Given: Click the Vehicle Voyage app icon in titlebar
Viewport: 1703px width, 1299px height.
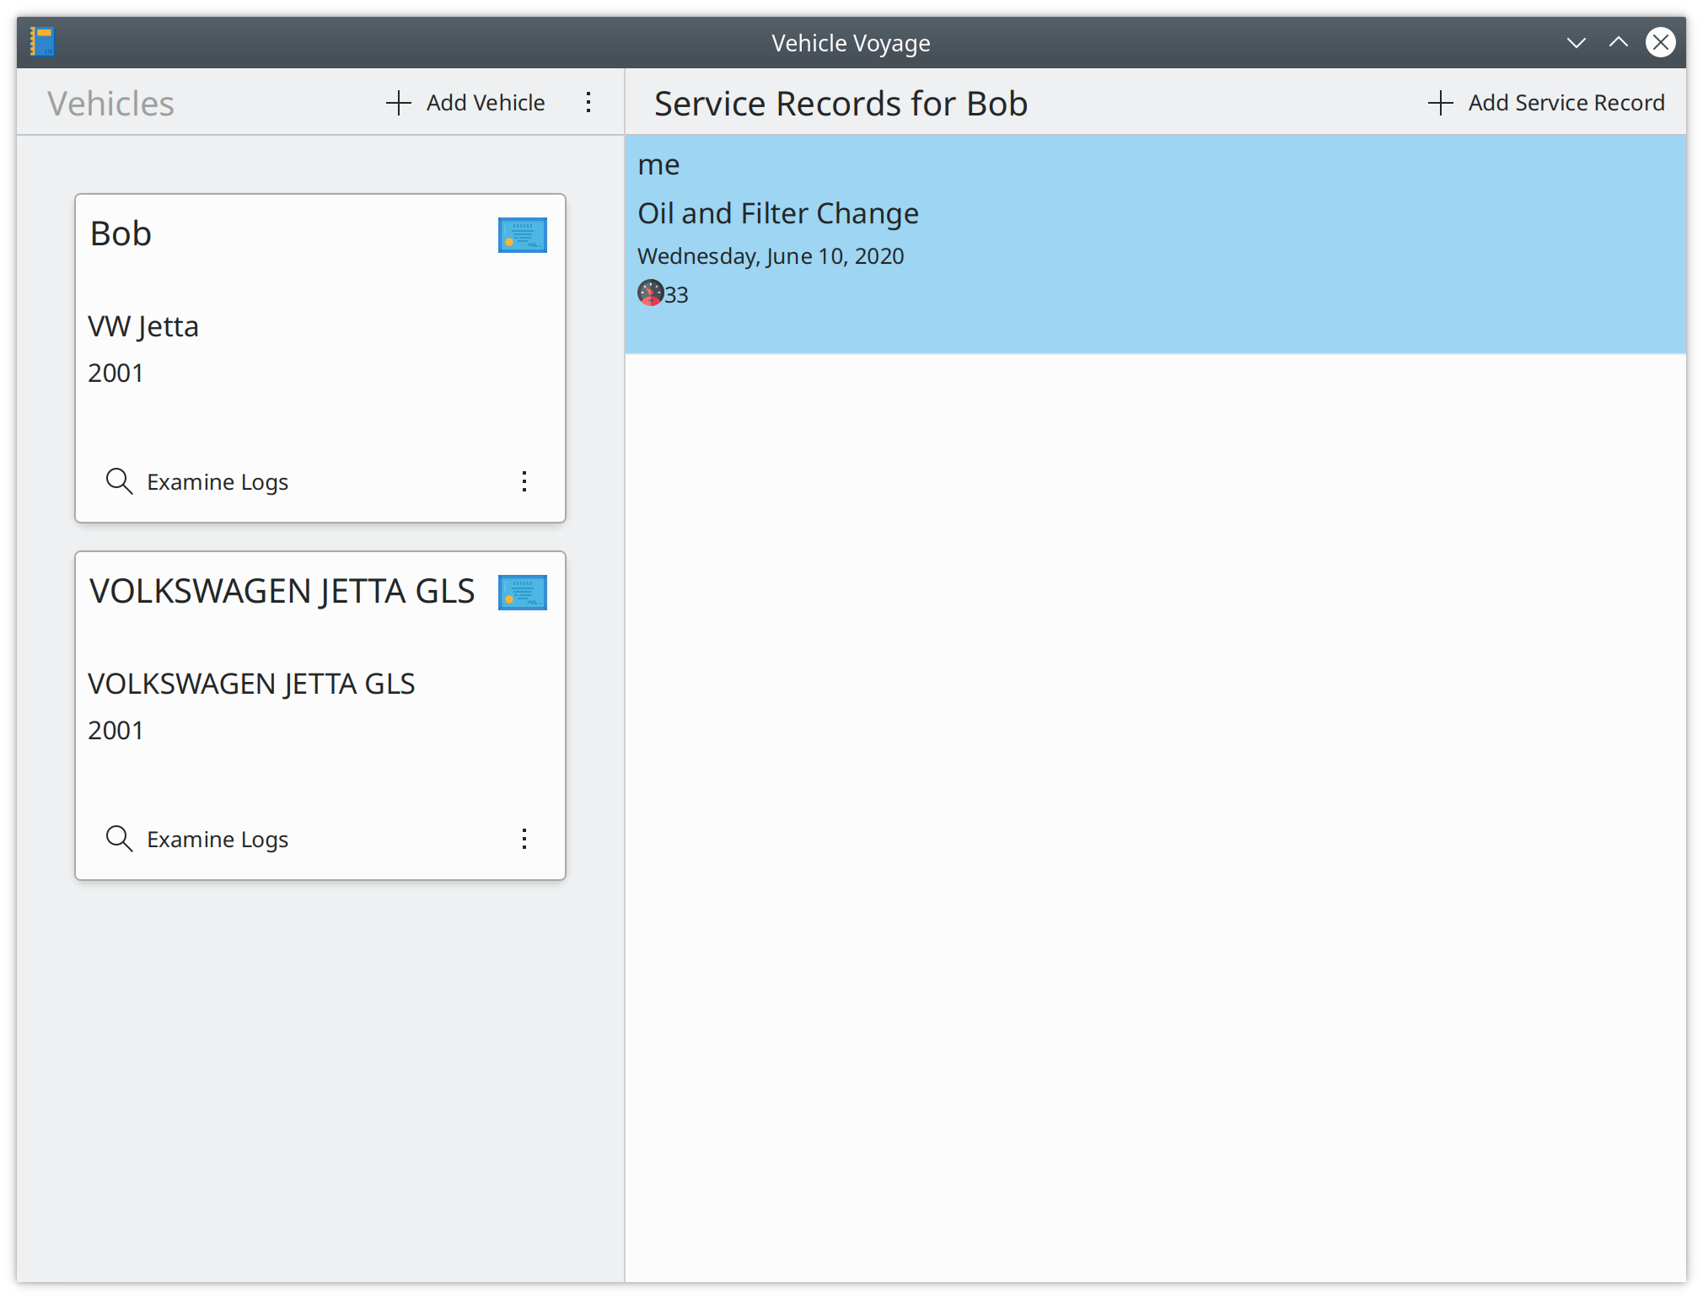Looking at the screenshot, I should click(x=42, y=41).
